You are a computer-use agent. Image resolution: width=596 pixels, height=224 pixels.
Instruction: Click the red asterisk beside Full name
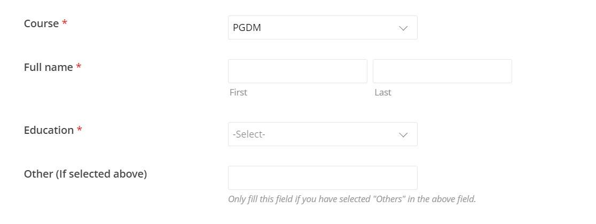coord(79,67)
